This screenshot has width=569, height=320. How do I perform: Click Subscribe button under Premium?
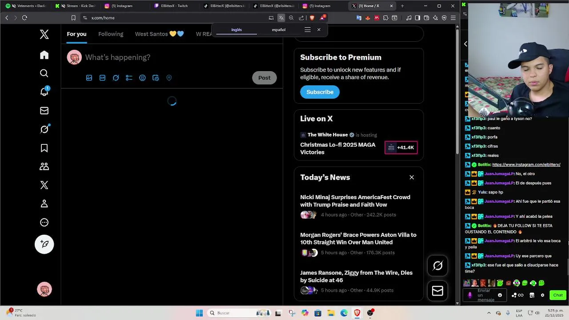pyautogui.click(x=320, y=92)
